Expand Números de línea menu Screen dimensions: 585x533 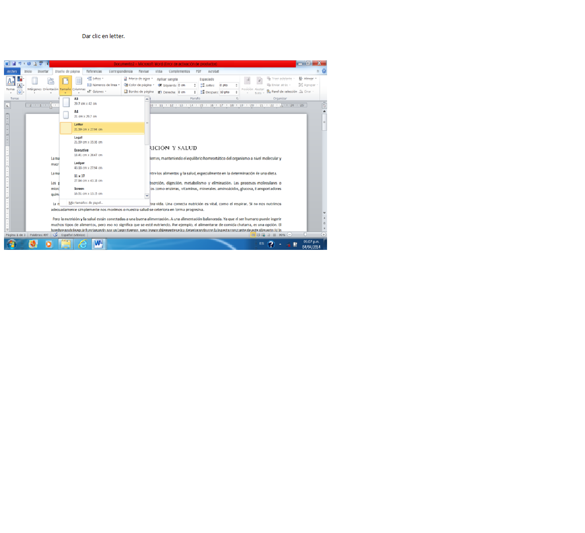click(x=104, y=85)
